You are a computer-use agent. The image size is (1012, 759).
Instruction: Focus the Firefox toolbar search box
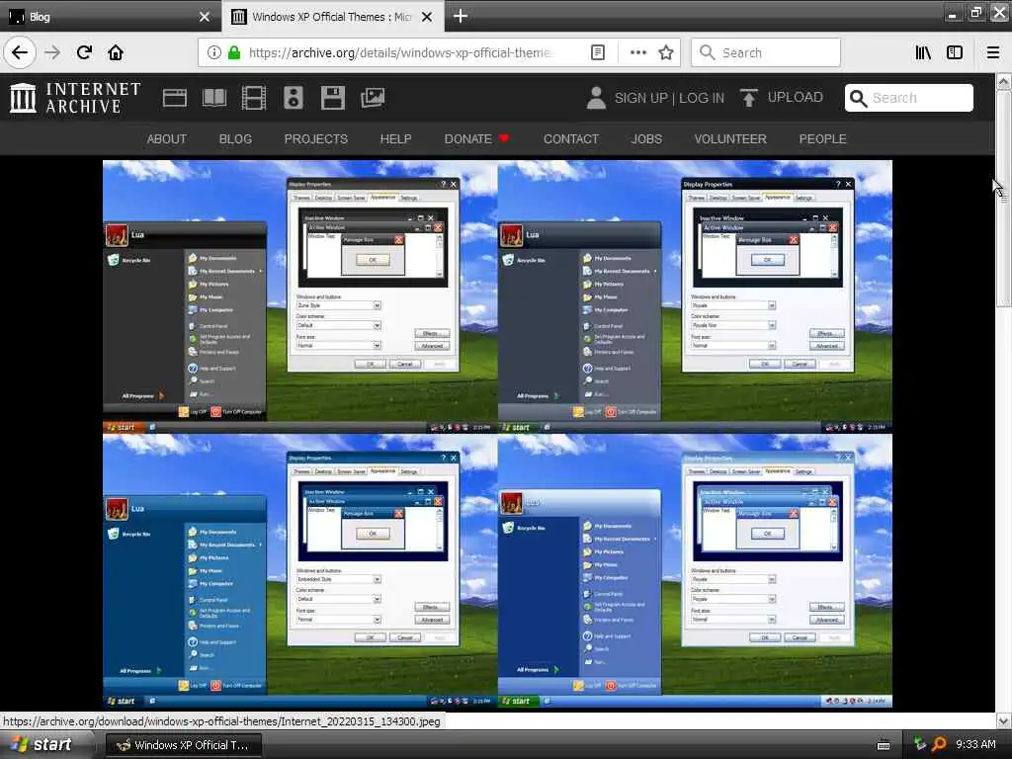coord(766,53)
